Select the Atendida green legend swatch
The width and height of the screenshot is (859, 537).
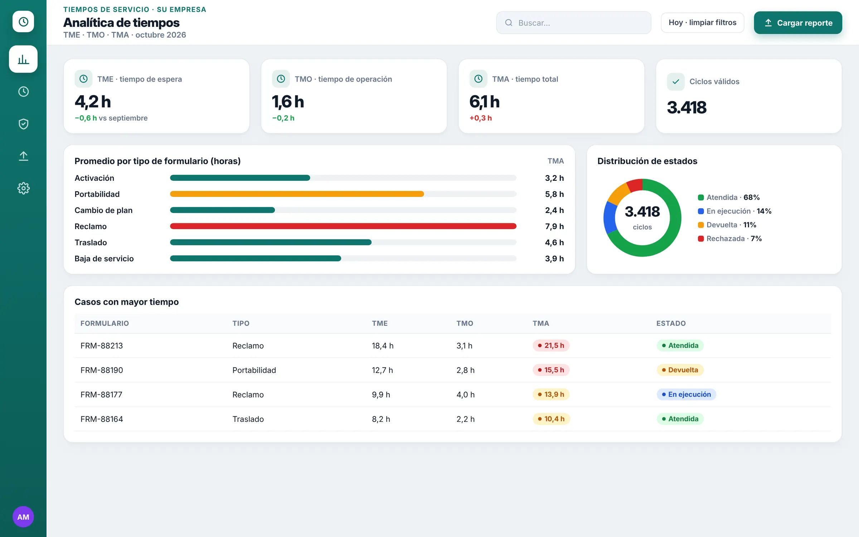(x=701, y=198)
